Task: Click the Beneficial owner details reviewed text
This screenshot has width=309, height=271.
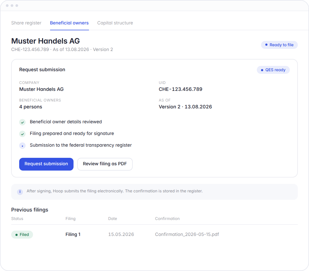Action: (x=66, y=122)
